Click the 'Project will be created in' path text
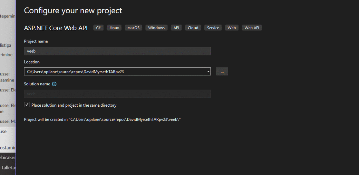The image size is (359, 175). 102,120
